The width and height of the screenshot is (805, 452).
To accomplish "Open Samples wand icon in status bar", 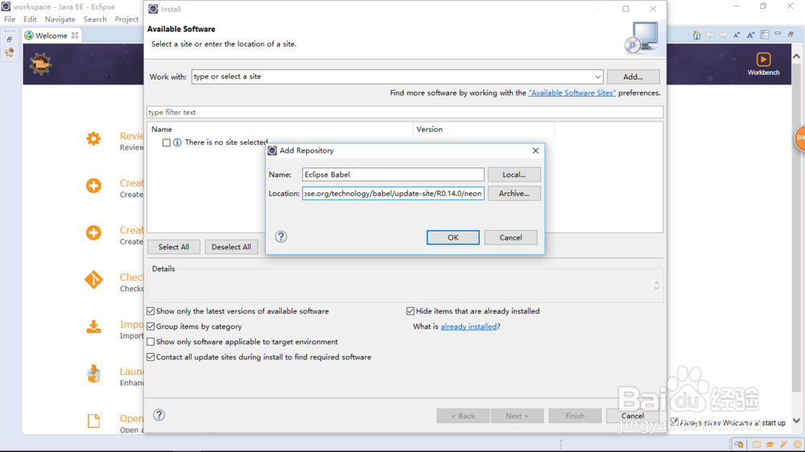I will (x=783, y=444).
